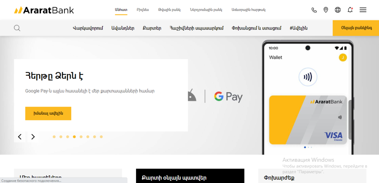Viewport: 379px width, 183px height.
Task: Open the Հաշիվների սպասարկում menu
Action: 196,28
